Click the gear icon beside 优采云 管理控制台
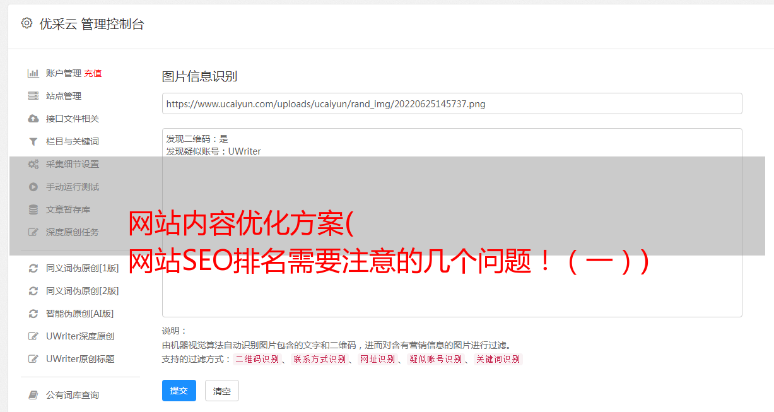774x412 pixels. coord(26,23)
